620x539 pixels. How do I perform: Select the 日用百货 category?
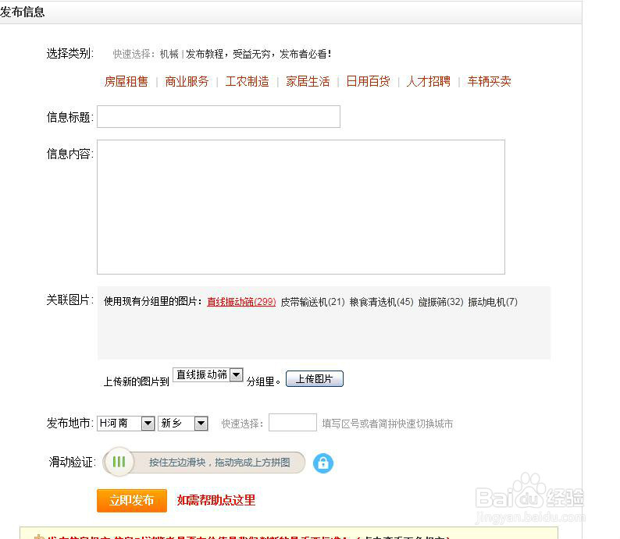point(368,81)
